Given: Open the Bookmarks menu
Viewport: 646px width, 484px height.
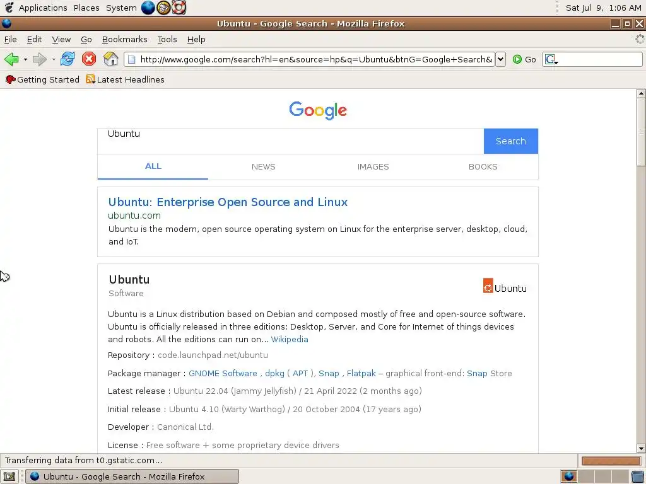Looking at the screenshot, I should click(124, 40).
